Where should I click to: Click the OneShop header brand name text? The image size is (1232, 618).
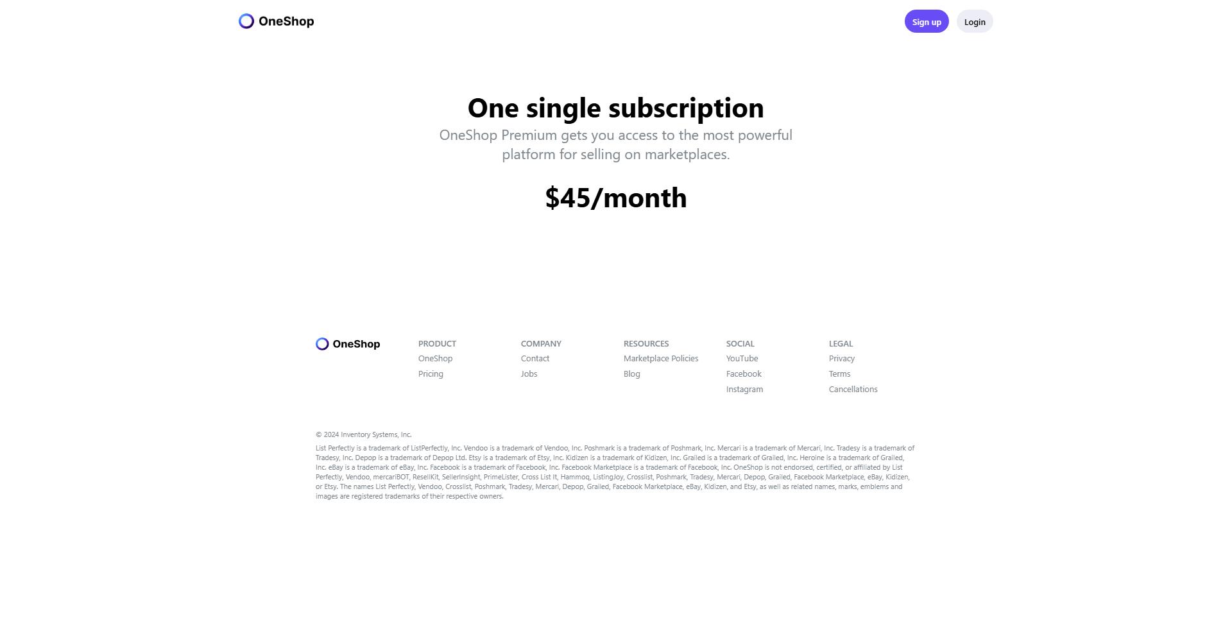(x=286, y=21)
